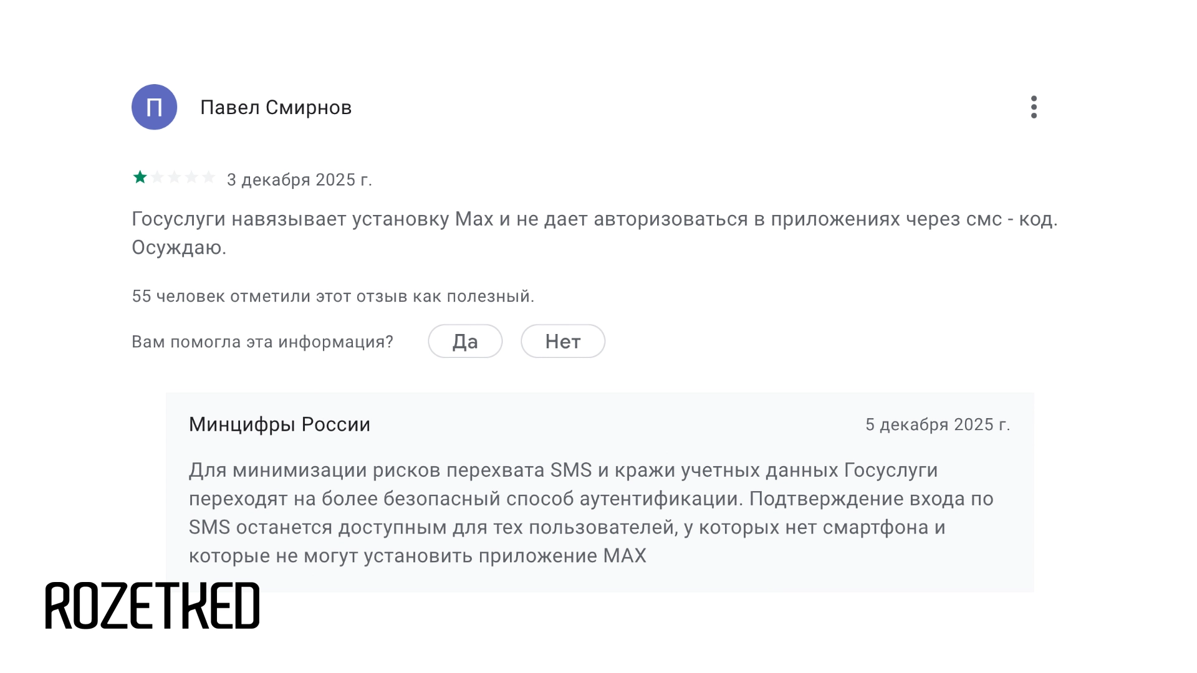1197x673 pixels.
Task: Click the second gray rating star
Action: click(158, 178)
